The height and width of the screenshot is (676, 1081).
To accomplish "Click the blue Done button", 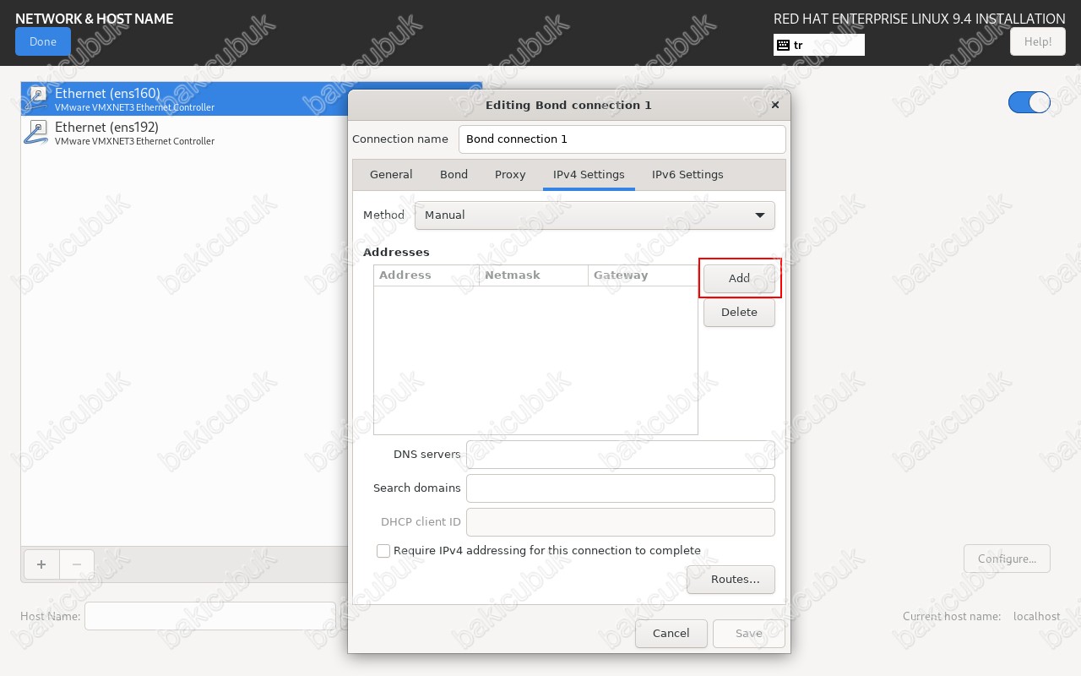I will tap(43, 41).
